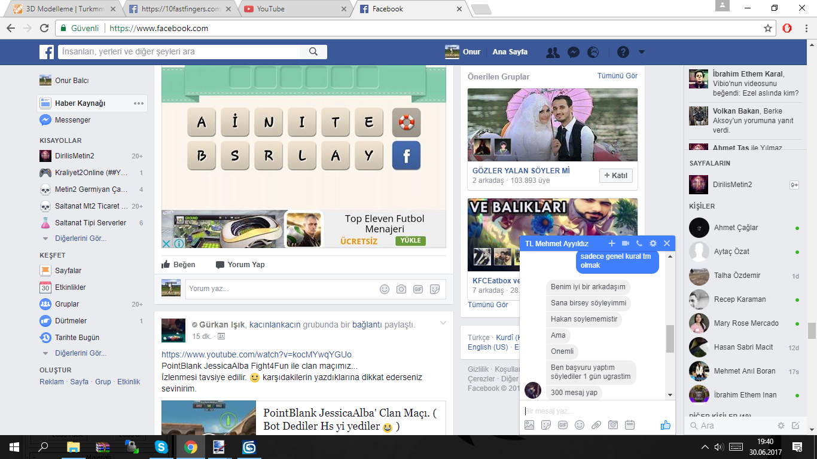Screen dimensions: 817x459
Task: Open the YouTube link in Gürkan Işık post
Action: click(x=257, y=354)
